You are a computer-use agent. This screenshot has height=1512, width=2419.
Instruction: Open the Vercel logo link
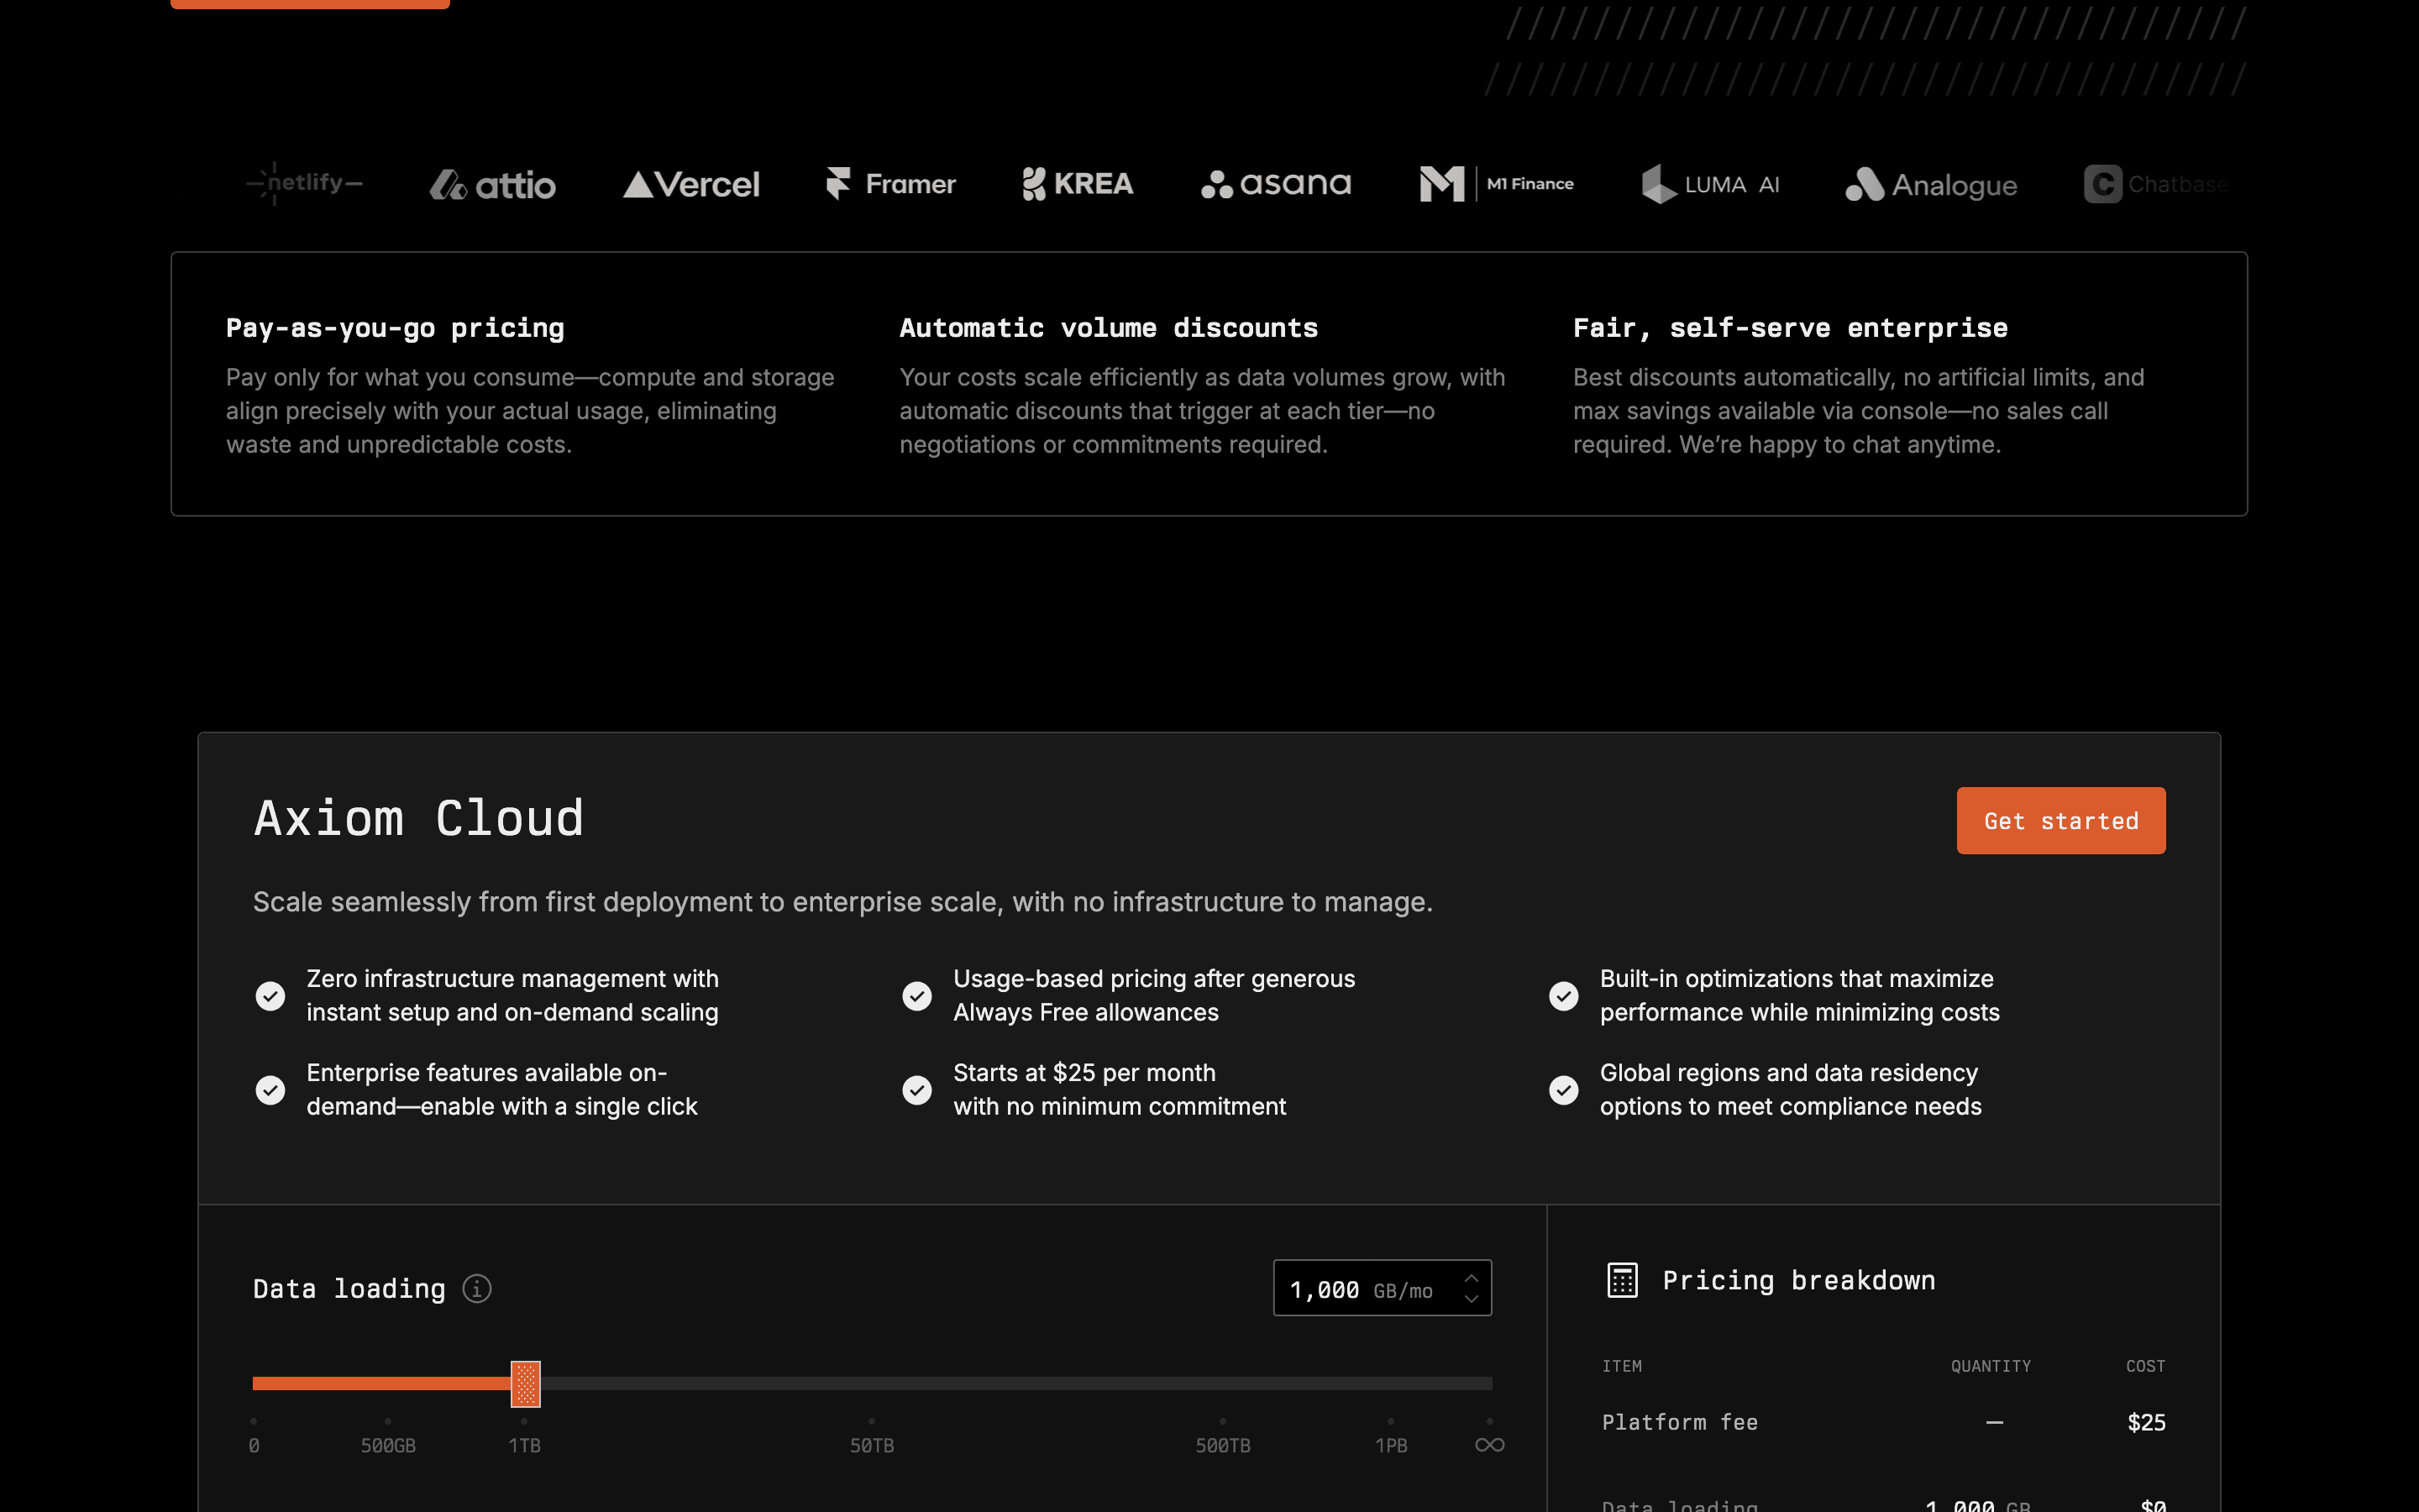click(690, 184)
